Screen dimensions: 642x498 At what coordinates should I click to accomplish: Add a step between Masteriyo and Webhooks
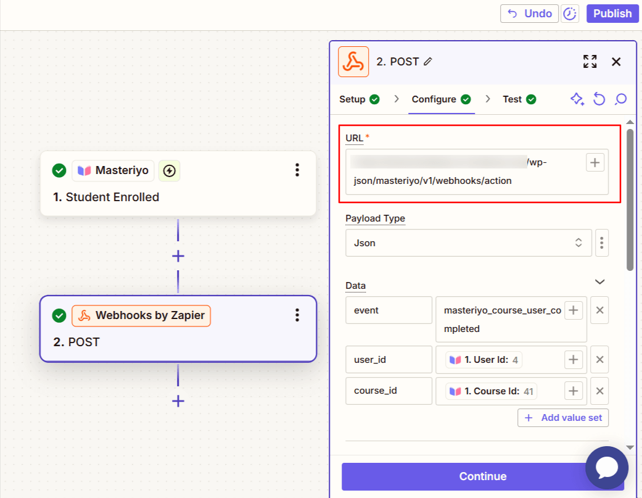pyautogui.click(x=178, y=256)
